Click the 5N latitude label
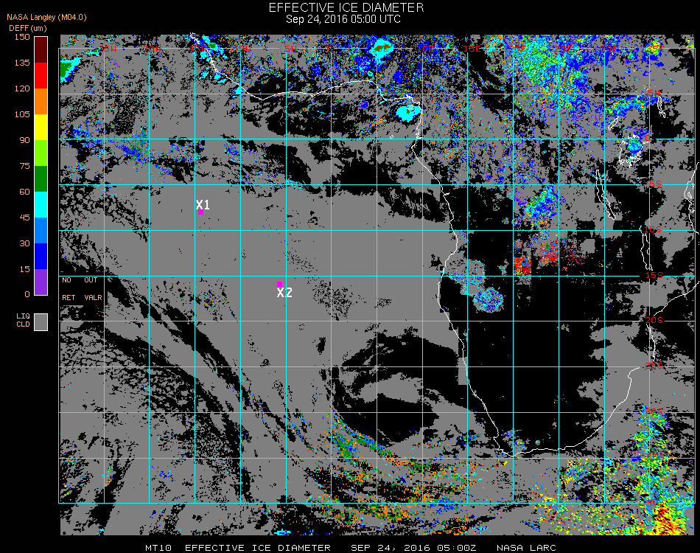This screenshot has width=700, height=553. pos(654,93)
